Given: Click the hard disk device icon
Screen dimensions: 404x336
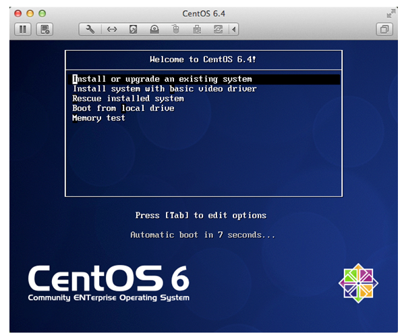Looking at the screenshot, I should [133, 30].
